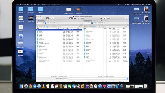
Task: Open the Command menu
Action: coord(44,5)
